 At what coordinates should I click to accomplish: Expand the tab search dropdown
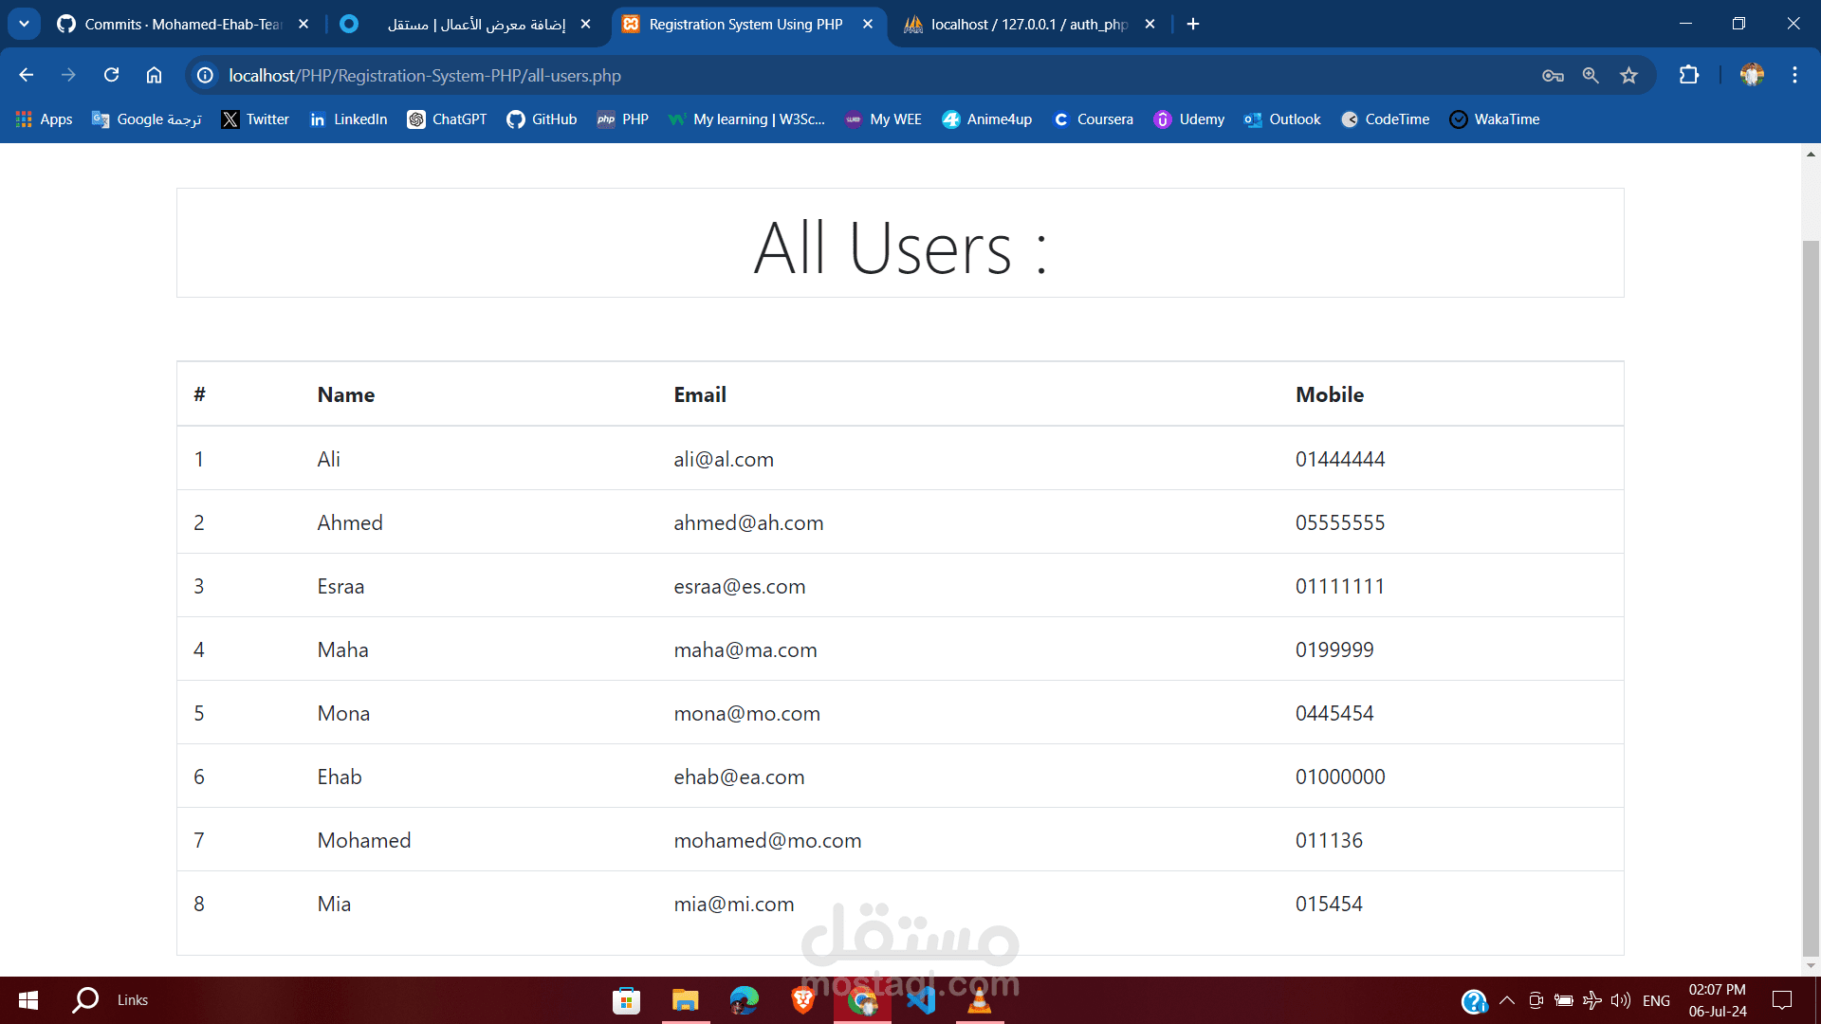[24, 24]
